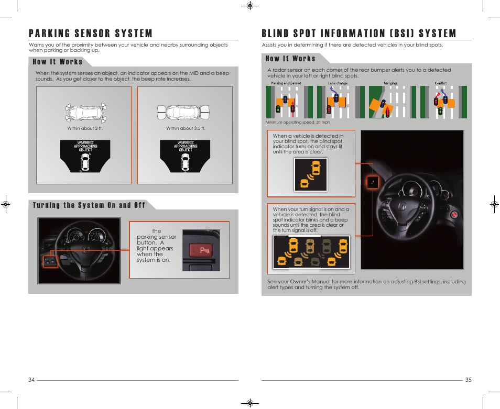Click the 'Blind Spot Information (BSI) System' heading
The image size is (500, 409).
coord(359,34)
